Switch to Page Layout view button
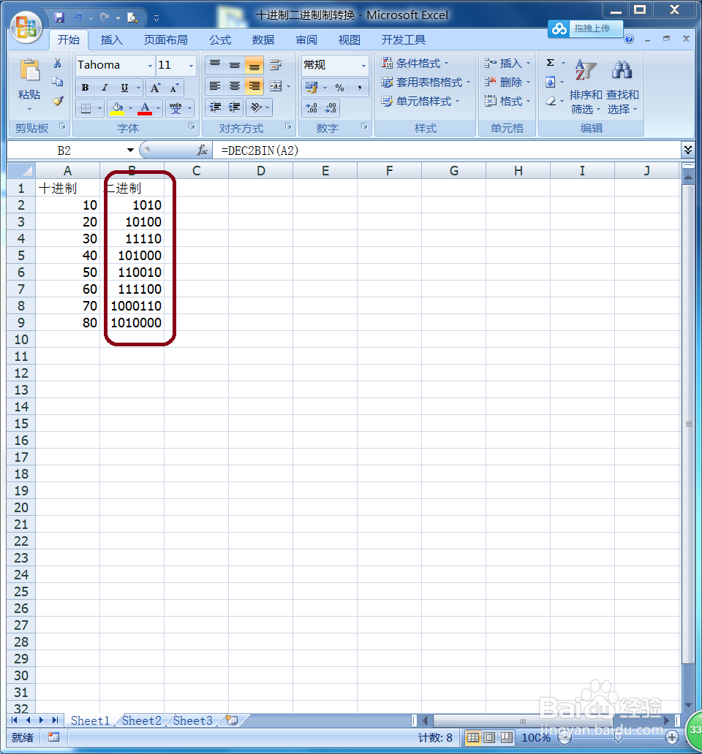702x754 pixels. tap(490, 737)
